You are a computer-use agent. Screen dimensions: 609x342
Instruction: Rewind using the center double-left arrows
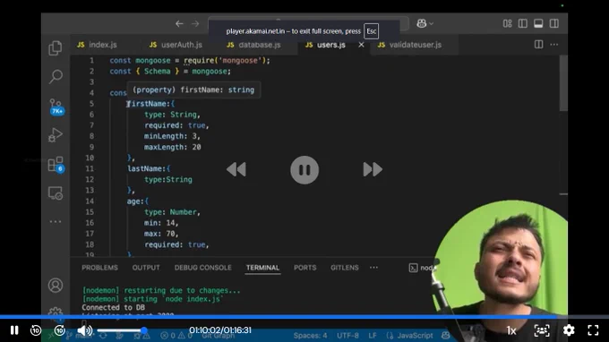[236, 169]
